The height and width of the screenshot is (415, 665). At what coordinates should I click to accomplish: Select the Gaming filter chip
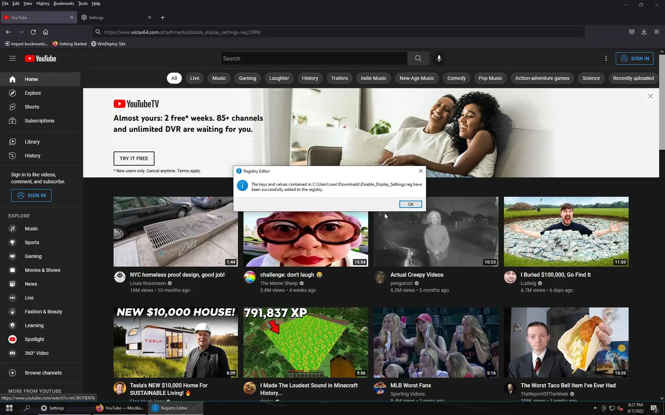click(247, 78)
